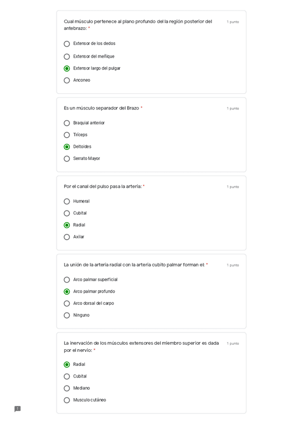Select the 'Deltoides' radio button
Screen dimensions: 303x428
tap(67, 147)
